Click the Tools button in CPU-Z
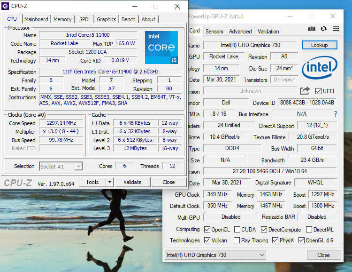The width and height of the screenshot is (352, 272). 92,182
